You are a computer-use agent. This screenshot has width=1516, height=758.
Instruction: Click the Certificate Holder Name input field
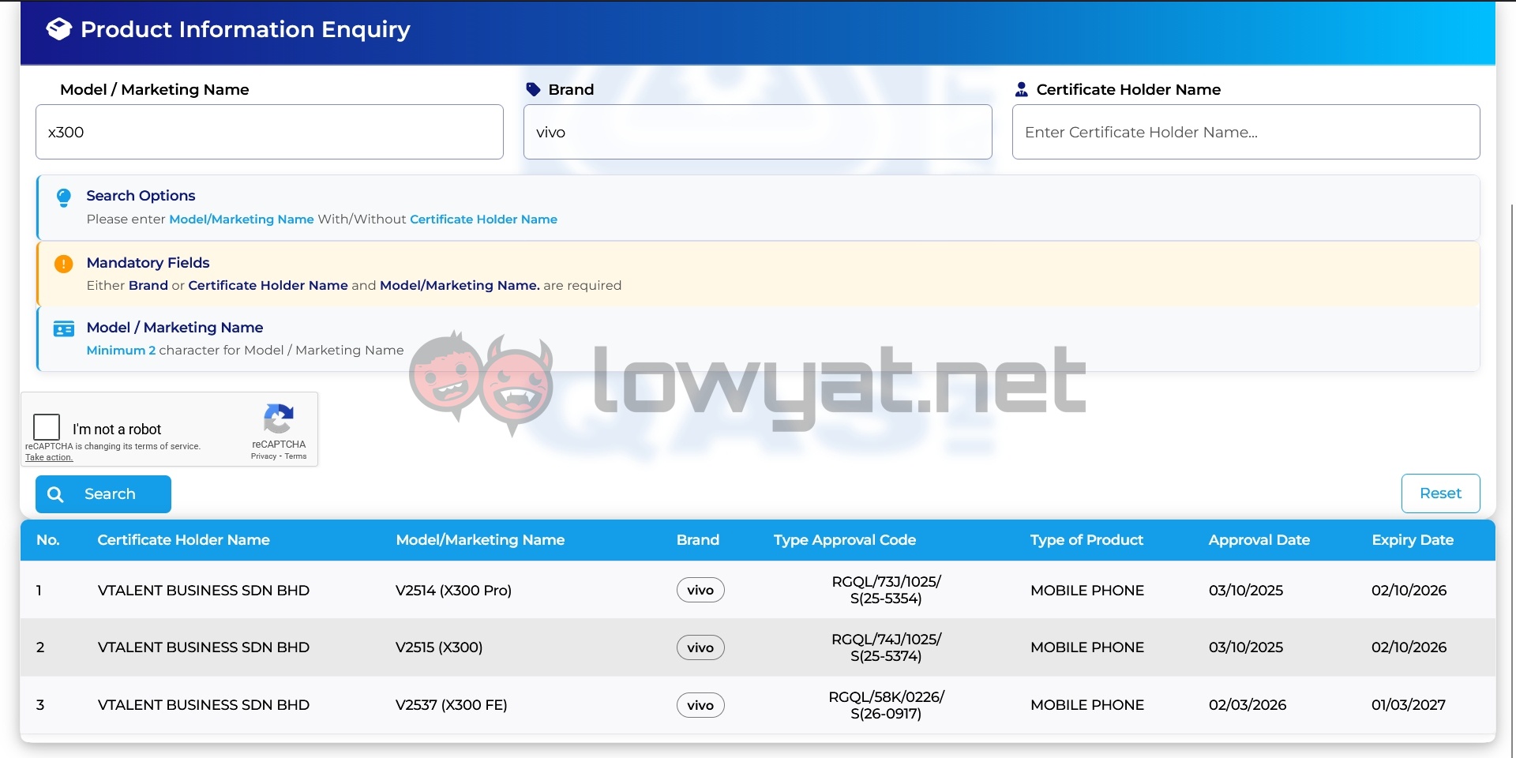click(1245, 132)
